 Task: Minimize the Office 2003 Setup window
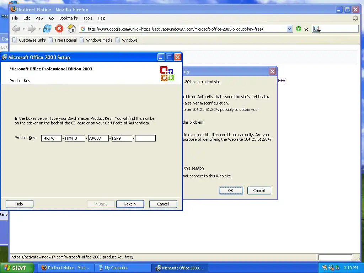tap(161, 57)
